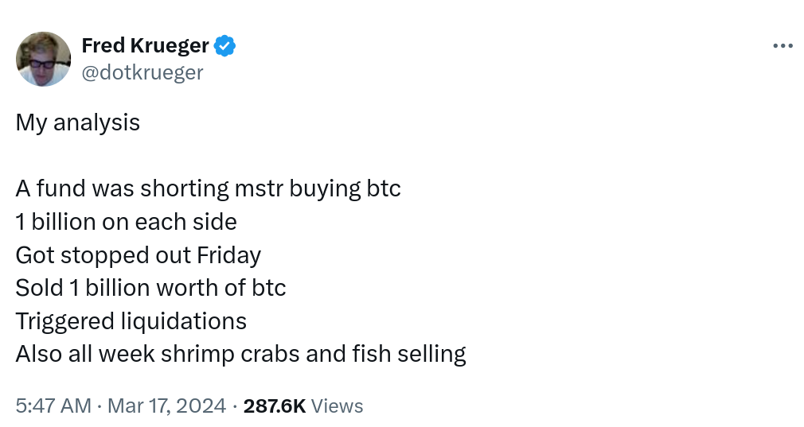Open the tweet's more options menu
This screenshot has height=427, width=804.
click(783, 46)
